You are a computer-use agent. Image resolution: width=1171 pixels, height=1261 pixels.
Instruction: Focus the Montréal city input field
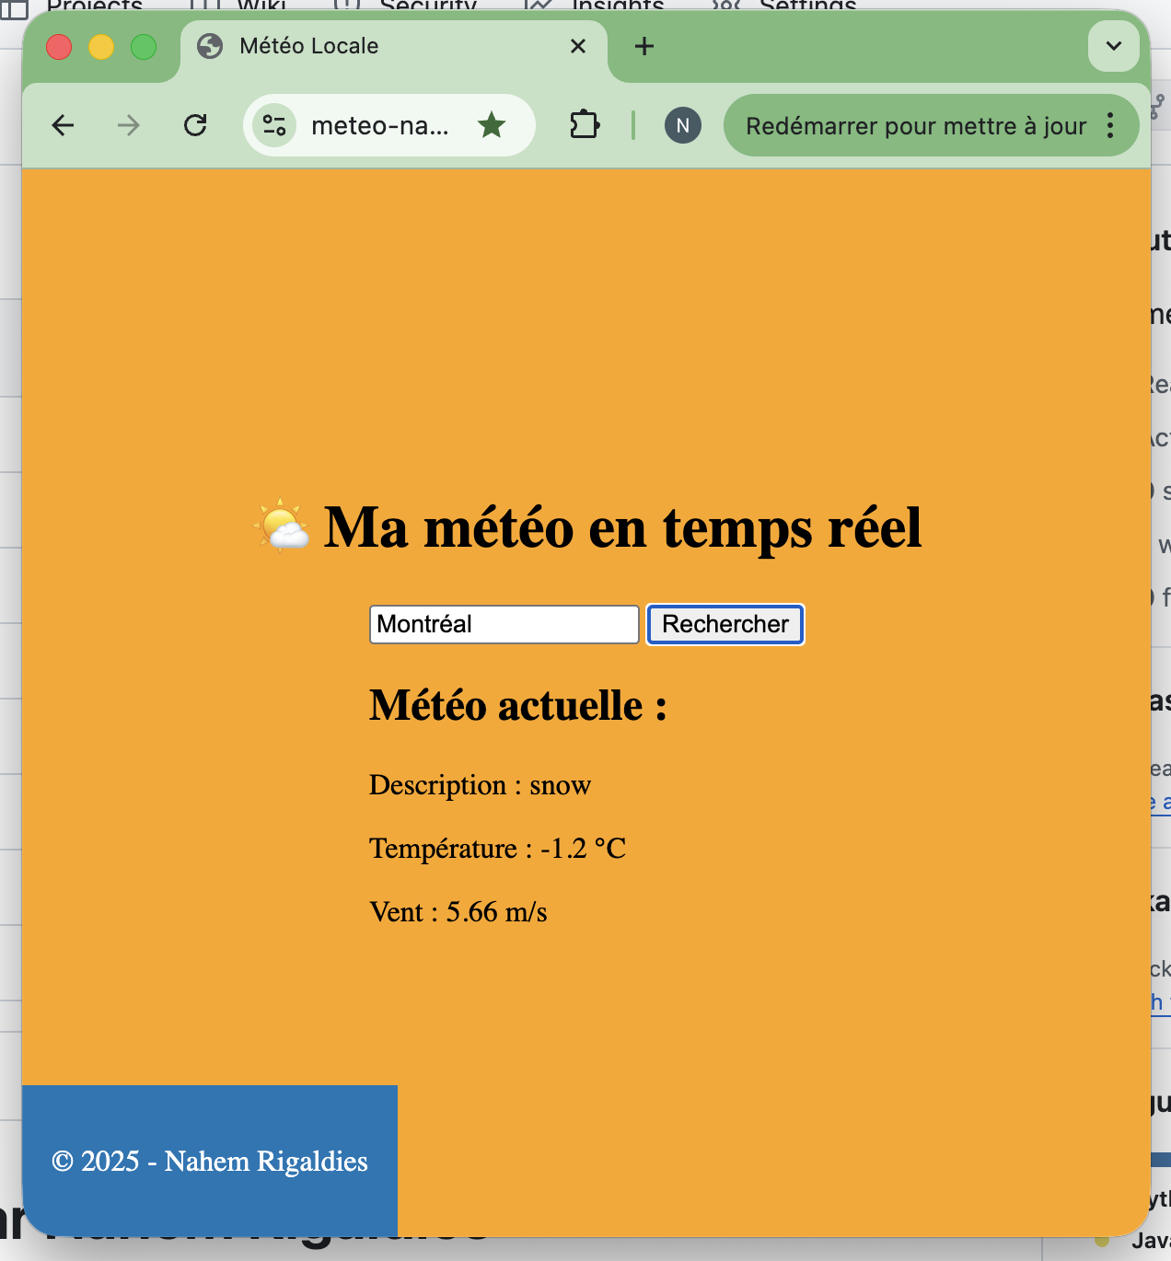[x=504, y=624]
